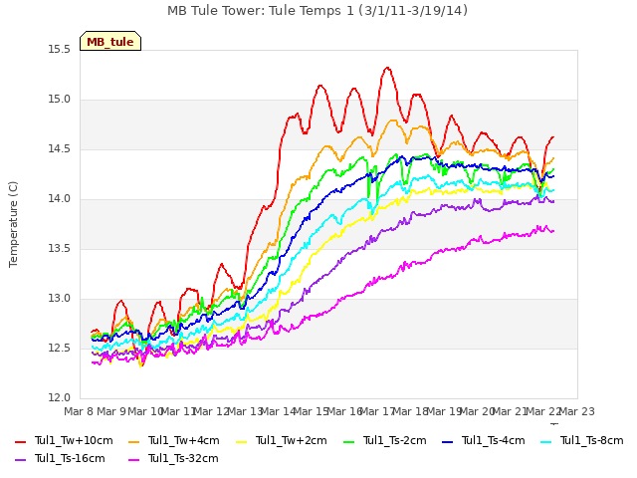Click the yellow Tul1_Tw+2cm legend swatch
The height and width of the screenshot is (478, 637).
click(x=241, y=441)
